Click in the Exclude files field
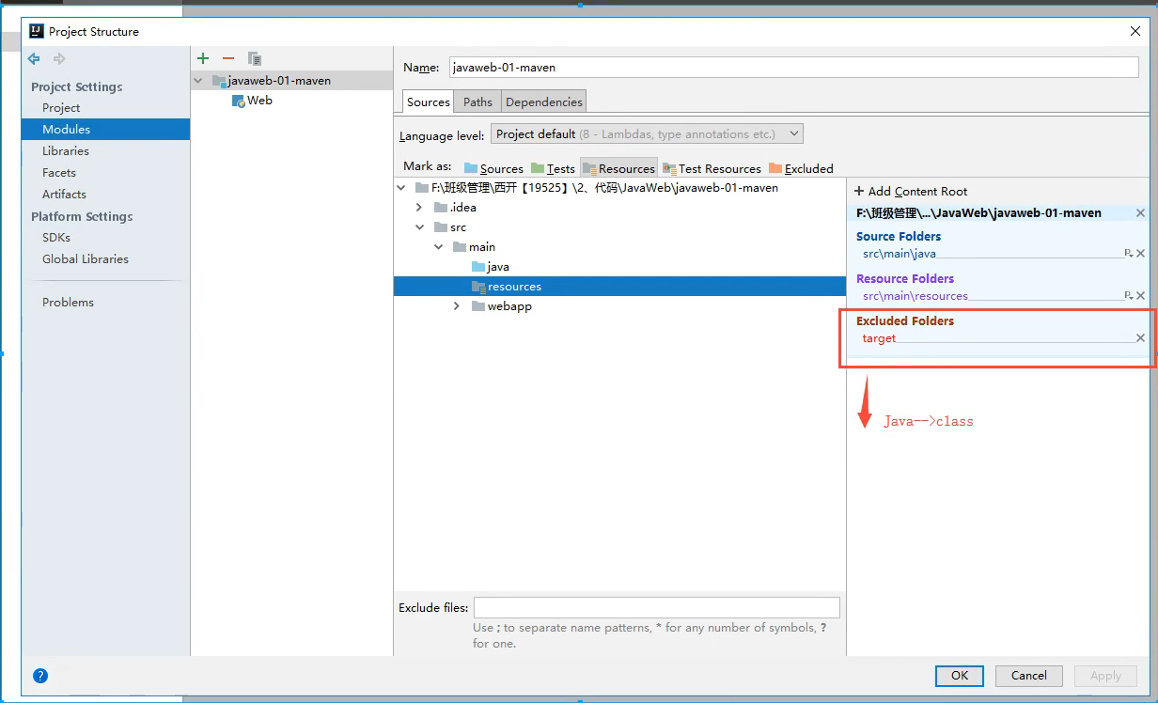The image size is (1158, 703). click(656, 608)
